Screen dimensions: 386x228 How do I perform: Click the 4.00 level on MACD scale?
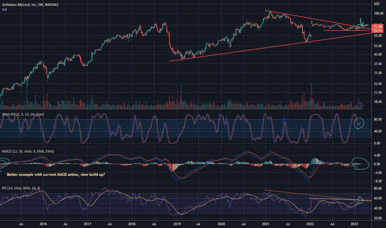pos(378,155)
